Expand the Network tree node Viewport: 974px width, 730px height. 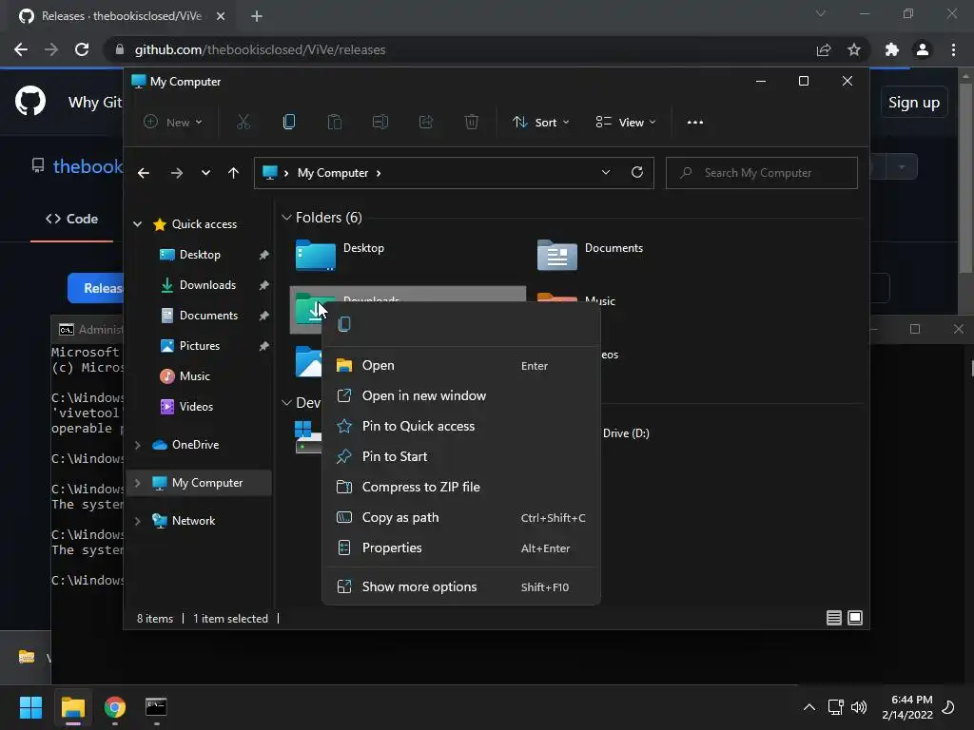[x=137, y=521]
